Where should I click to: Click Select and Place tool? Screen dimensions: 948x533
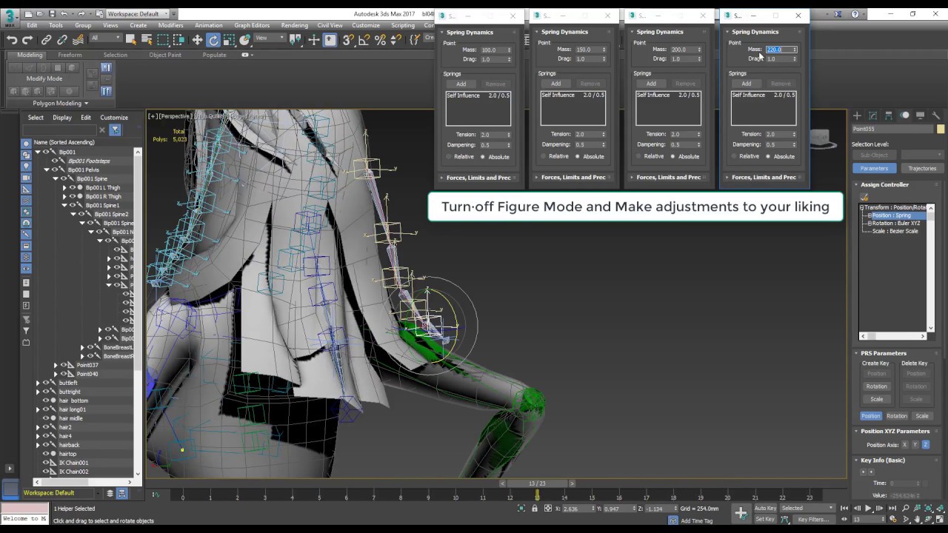coord(245,40)
